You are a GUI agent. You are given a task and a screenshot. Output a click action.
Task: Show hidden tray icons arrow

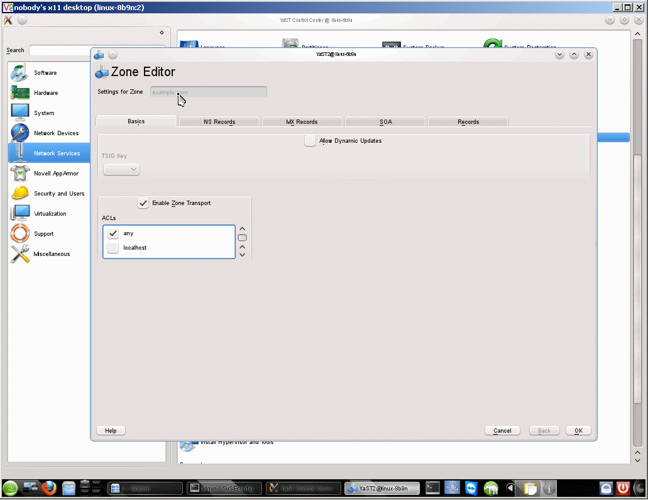[511, 489]
